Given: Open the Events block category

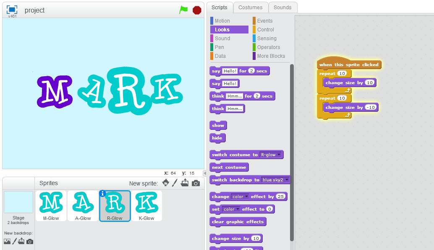Looking at the screenshot, I should [x=266, y=21].
